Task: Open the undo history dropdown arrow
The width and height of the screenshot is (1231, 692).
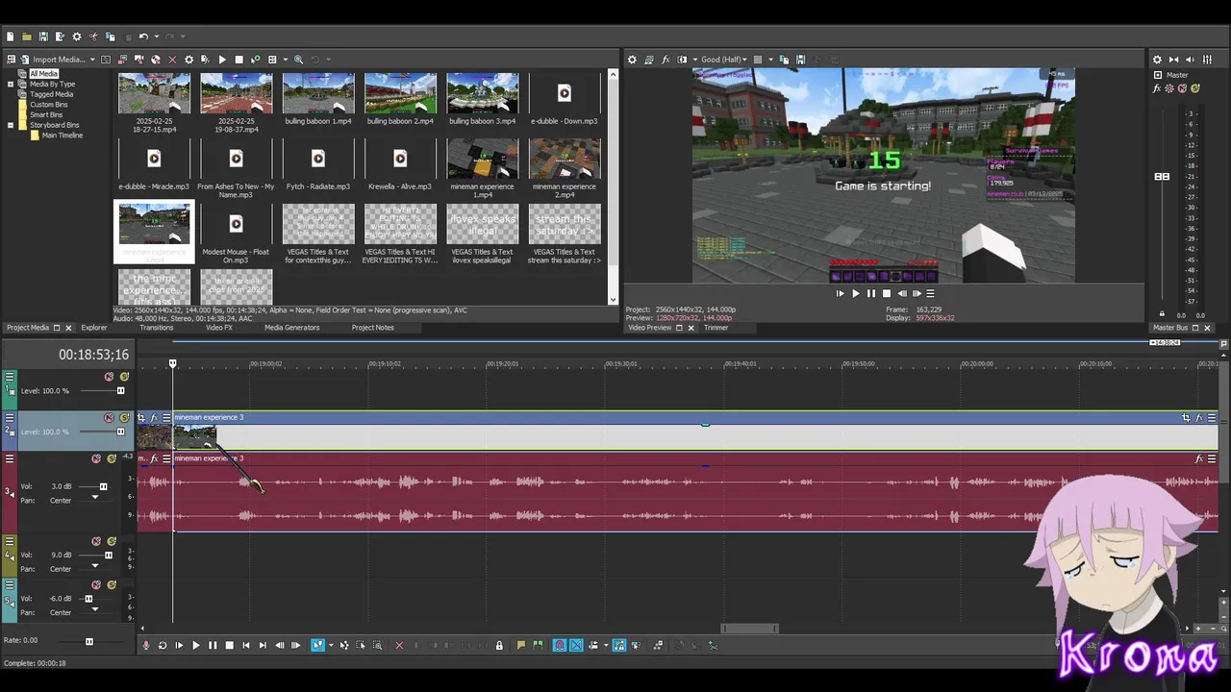Action: point(156,37)
